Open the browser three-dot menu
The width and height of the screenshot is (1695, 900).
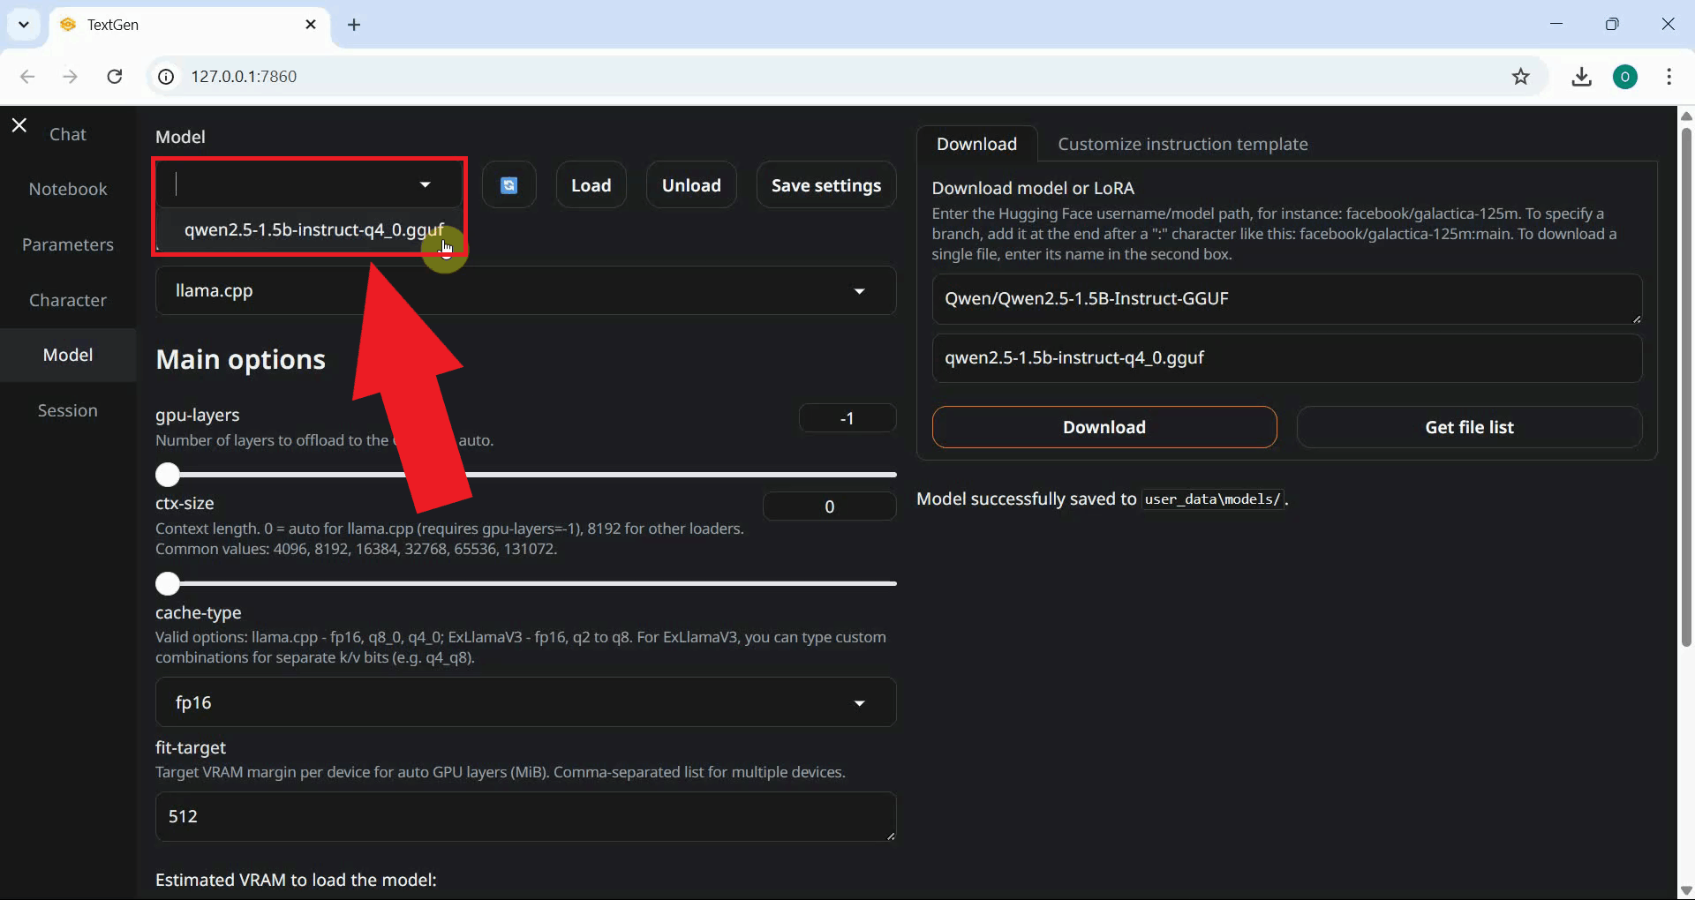click(1669, 77)
